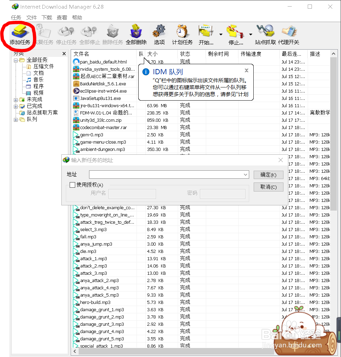
Task: Open the Scheduler (计划任务) clock icon
Action: [x=182, y=35]
